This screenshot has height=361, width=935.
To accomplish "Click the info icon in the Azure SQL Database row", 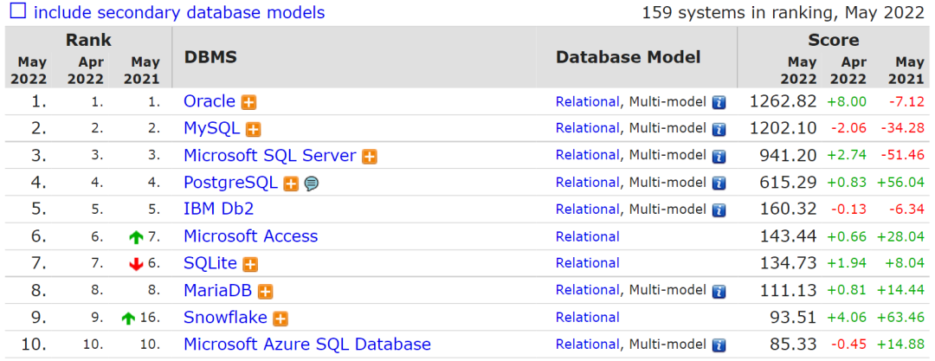I will (719, 345).
